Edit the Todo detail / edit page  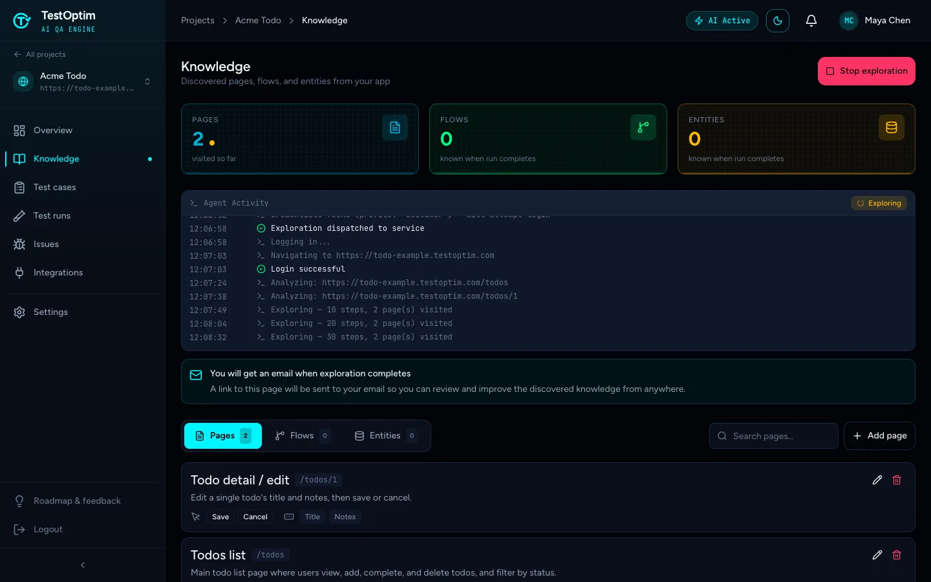(x=877, y=480)
